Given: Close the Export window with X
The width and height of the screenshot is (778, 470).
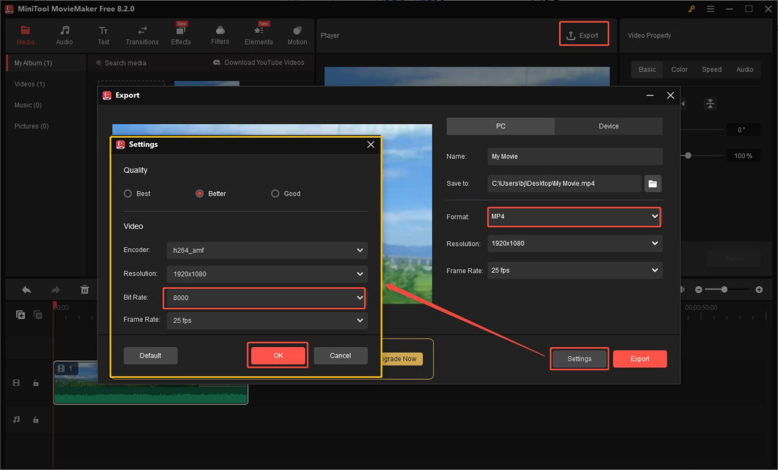Looking at the screenshot, I should click(670, 95).
